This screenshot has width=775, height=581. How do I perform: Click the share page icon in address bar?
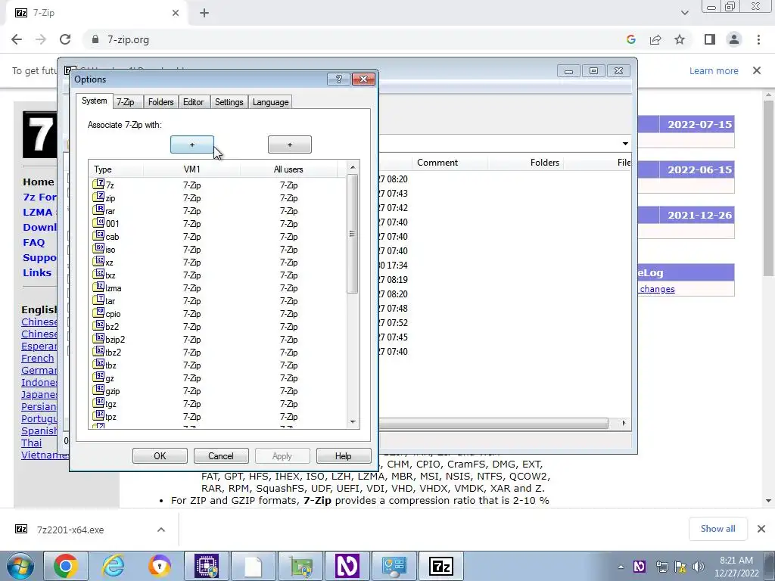click(655, 39)
